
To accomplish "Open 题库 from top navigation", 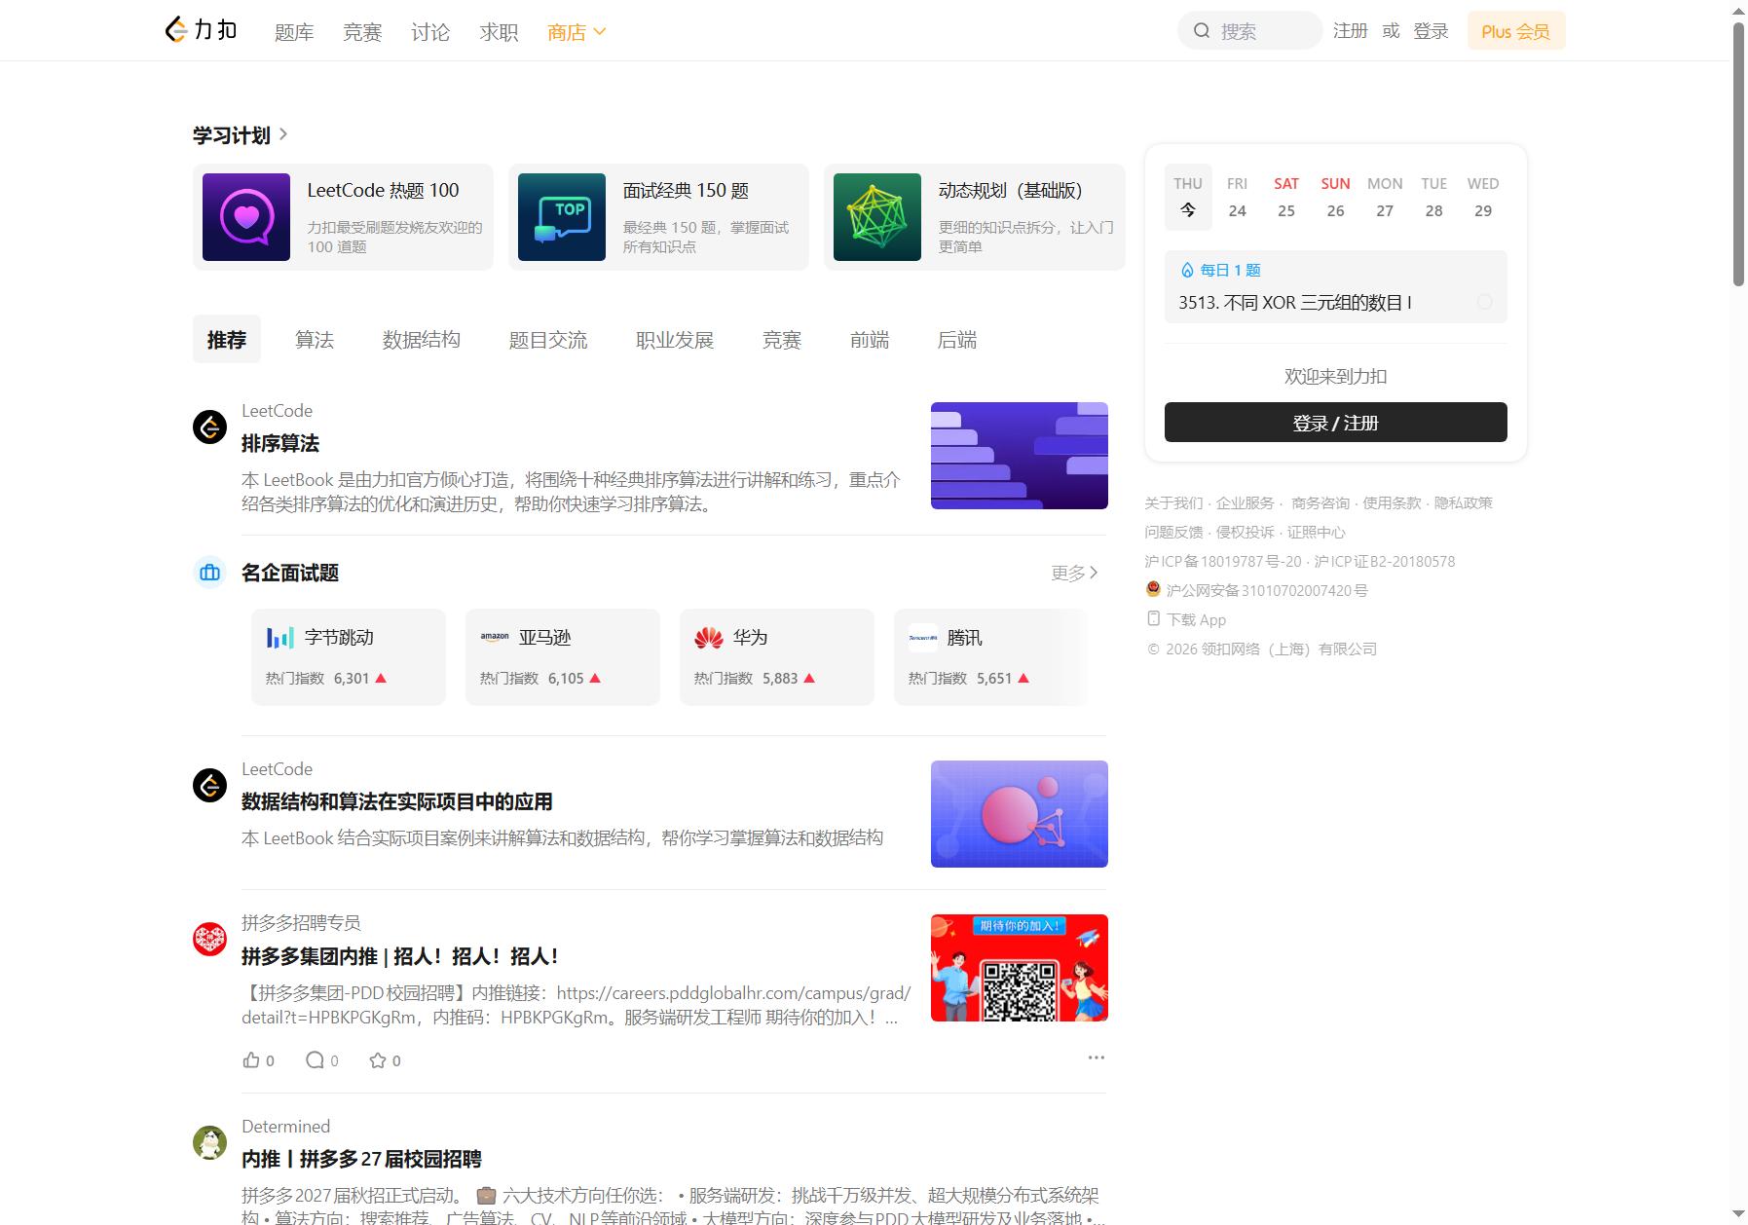I will tap(294, 32).
